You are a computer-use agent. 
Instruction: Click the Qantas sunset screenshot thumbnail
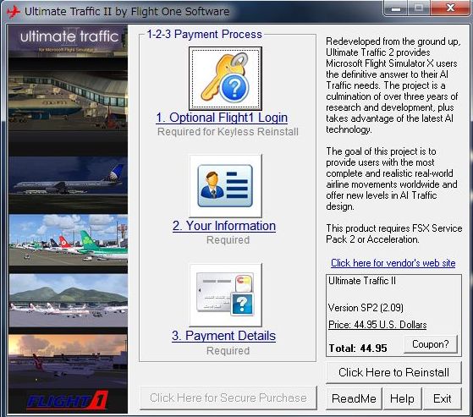pos(69,360)
